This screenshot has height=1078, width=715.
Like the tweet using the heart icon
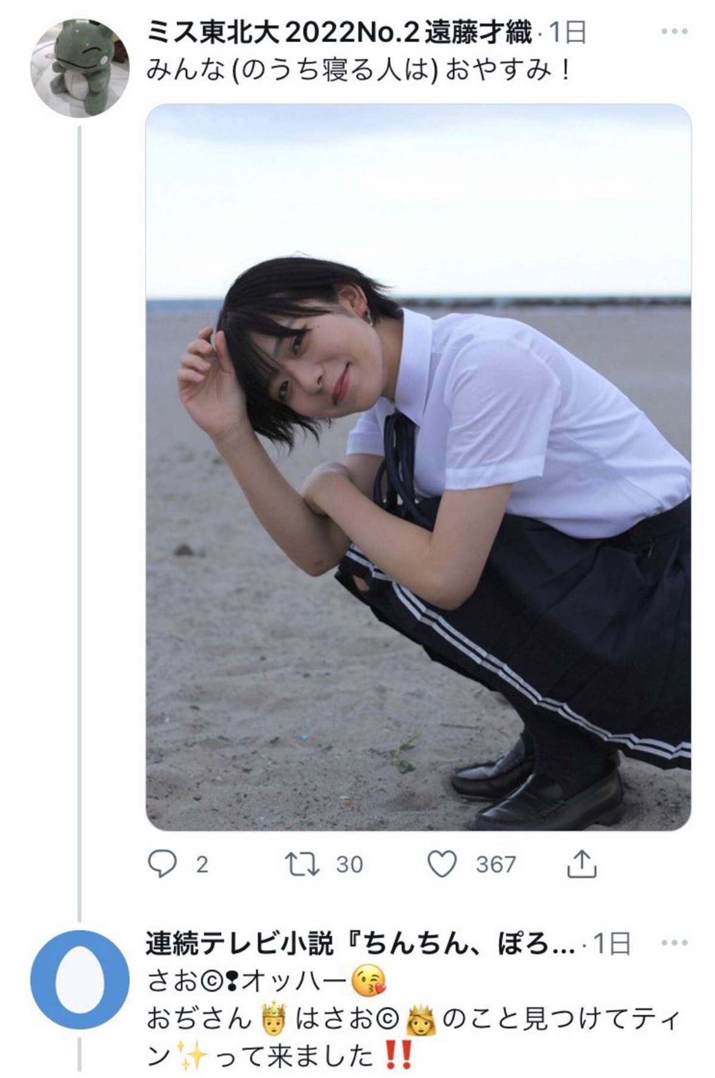[443, 864]
